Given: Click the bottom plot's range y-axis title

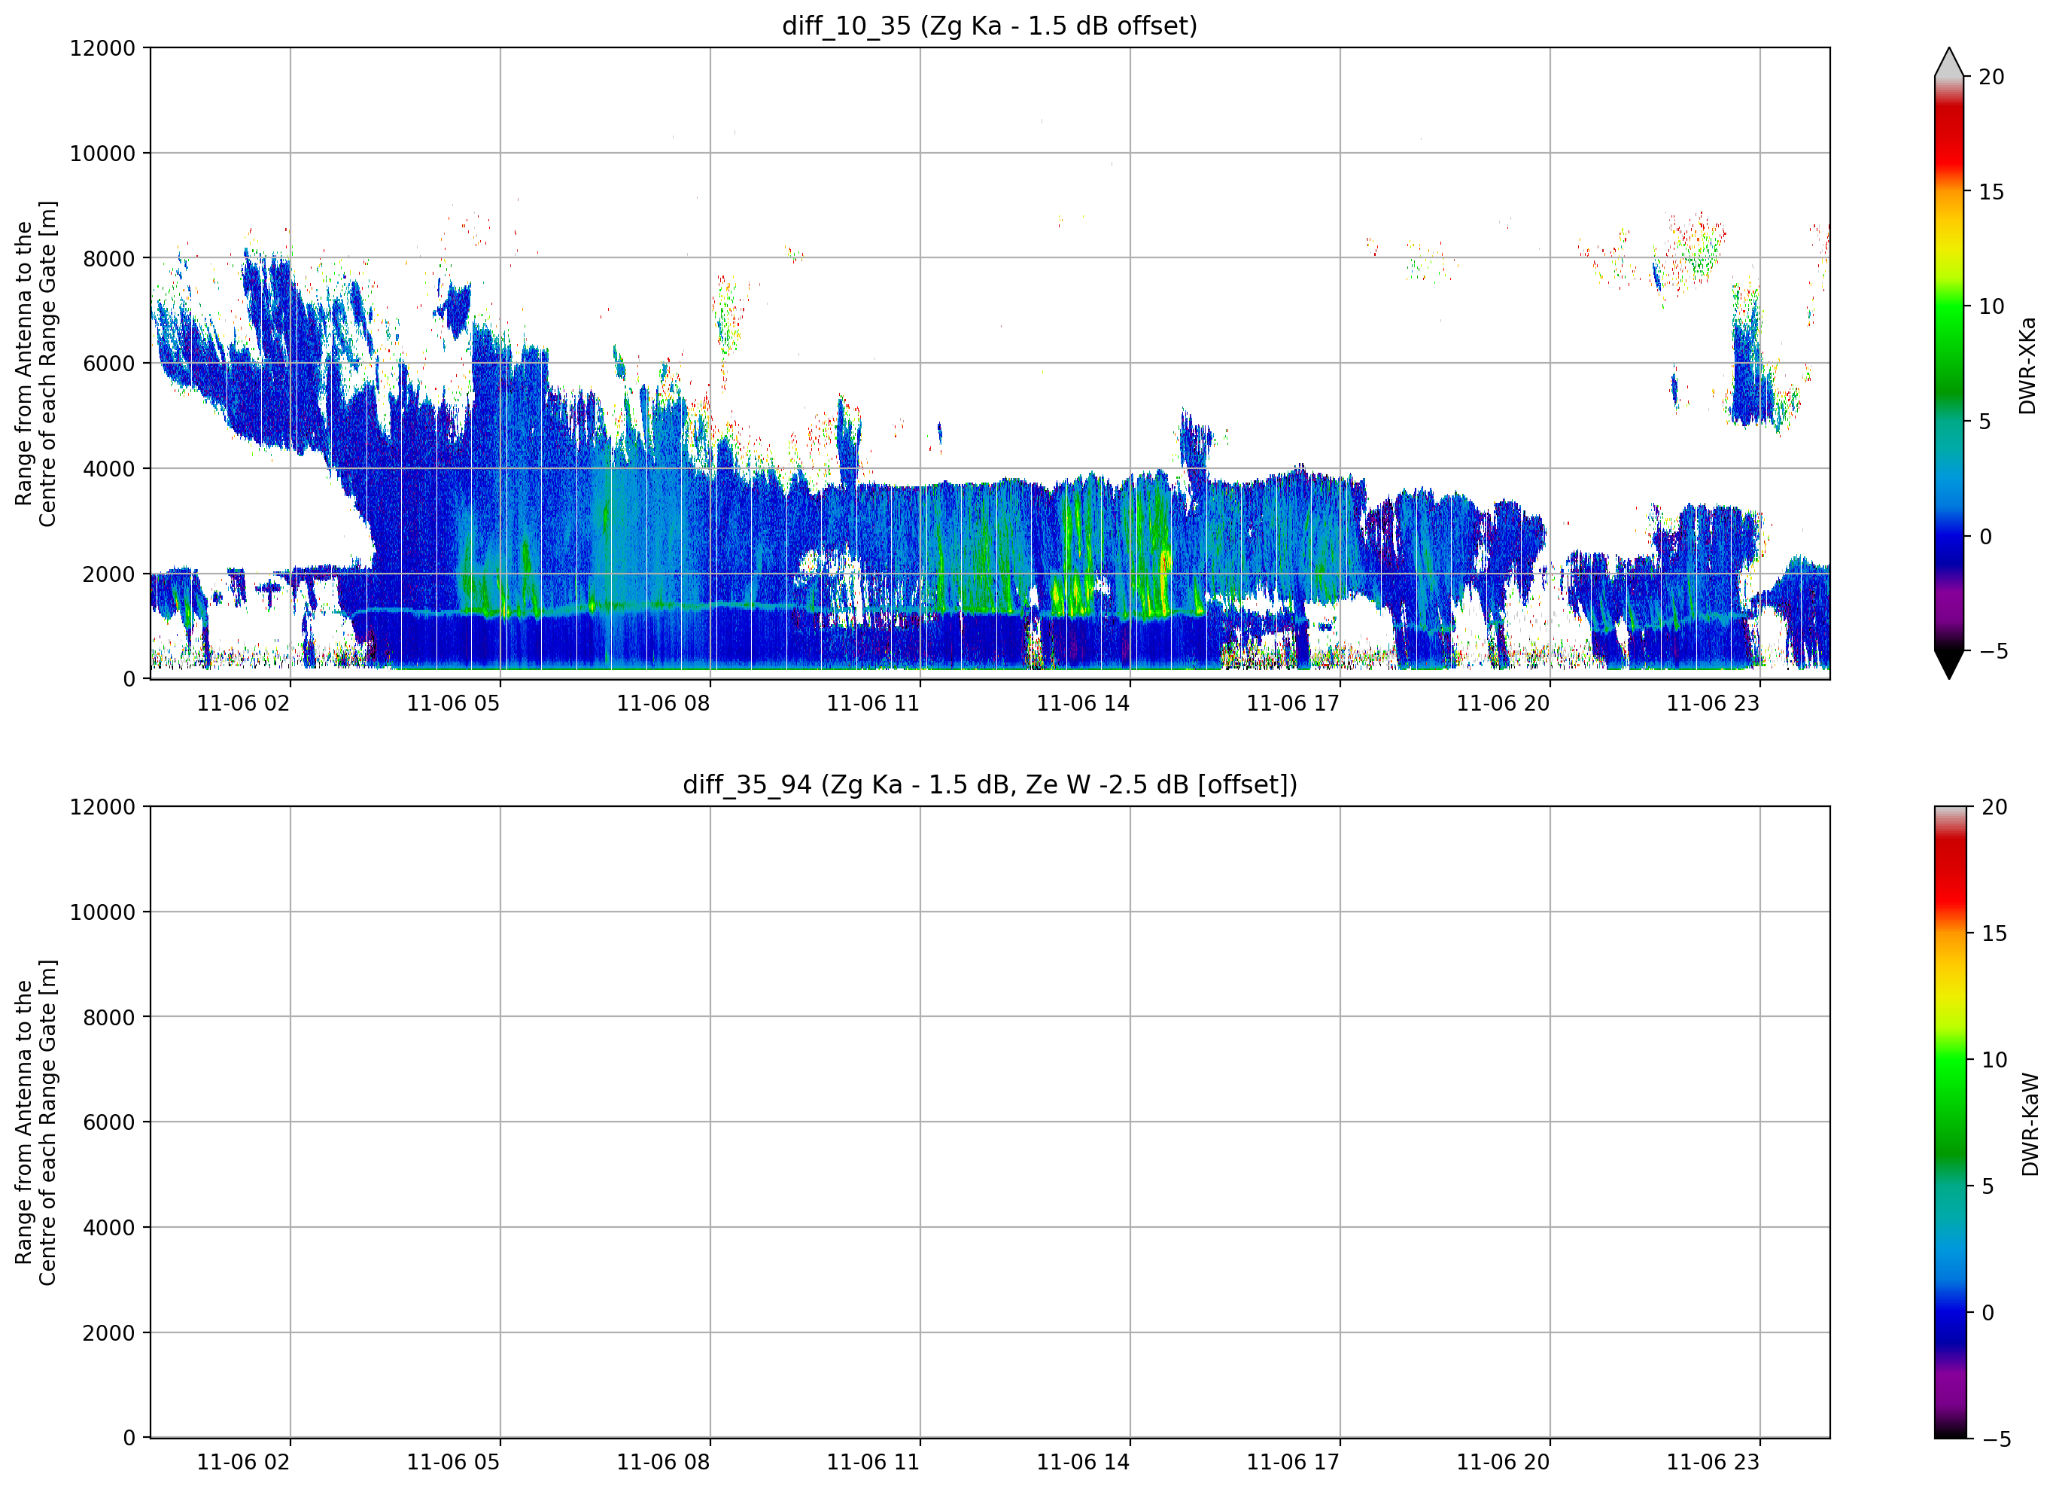Looking at the screenshot, I should 35,1122.
